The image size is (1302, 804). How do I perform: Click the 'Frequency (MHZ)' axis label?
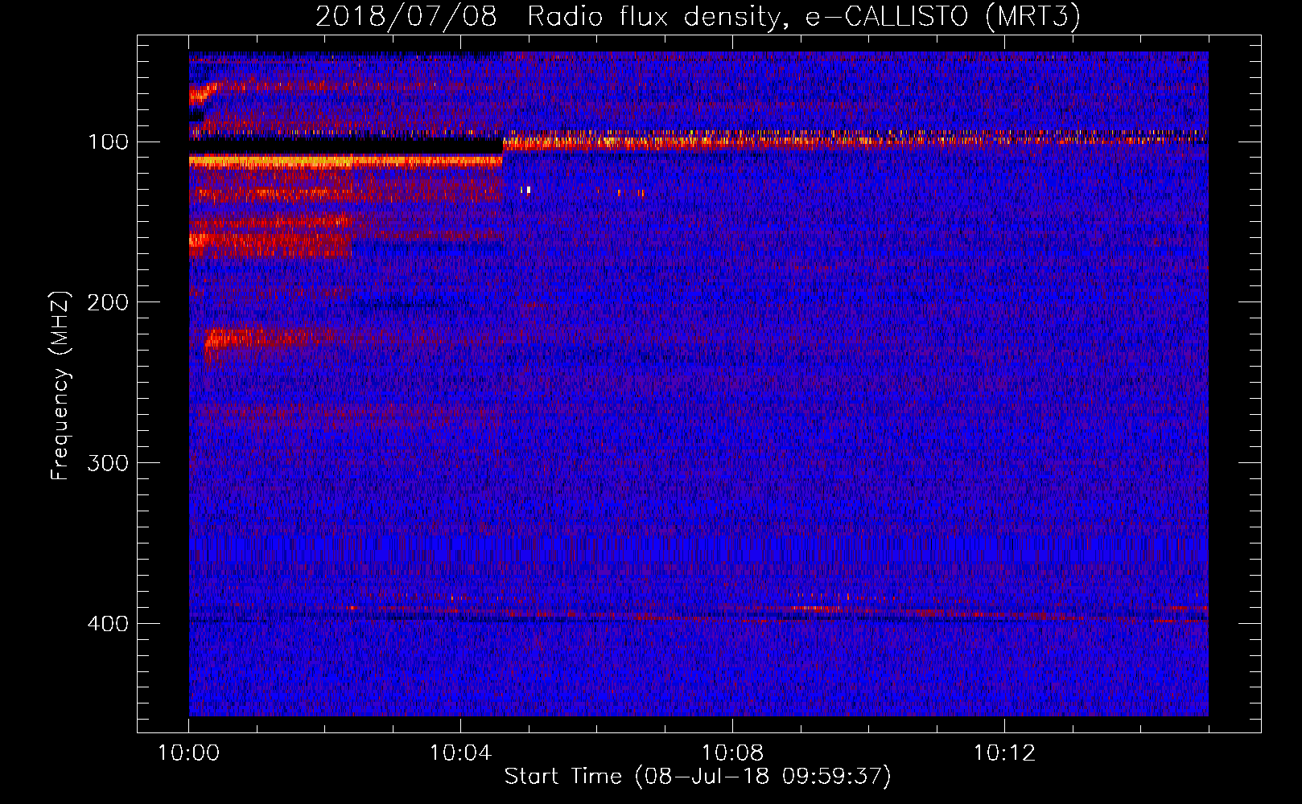coord(60,386)
